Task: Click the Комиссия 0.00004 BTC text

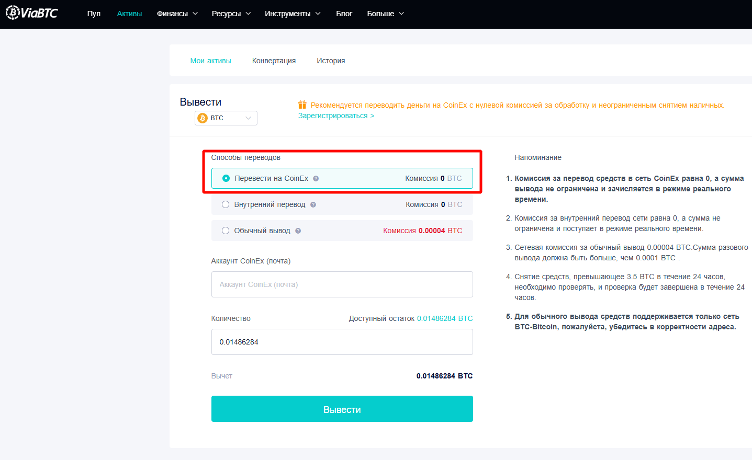Action: coord(423,231)
